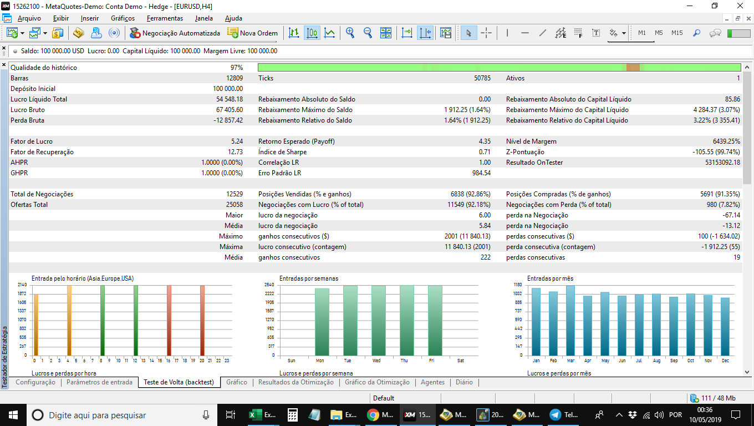Click the Nova Ordem button
The image size is (754, 426).
(252, 33)
